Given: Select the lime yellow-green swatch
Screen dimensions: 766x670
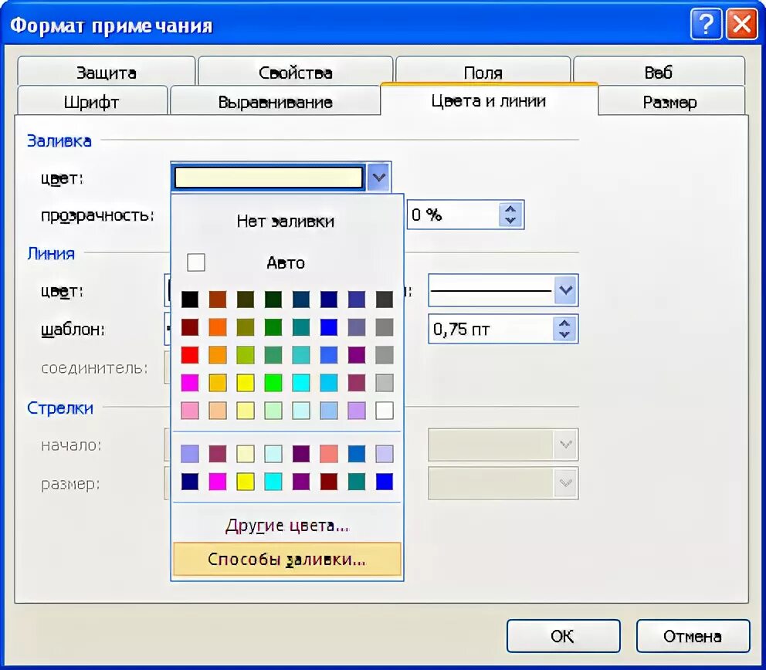Looking at the screenshot, I should 246,355.
